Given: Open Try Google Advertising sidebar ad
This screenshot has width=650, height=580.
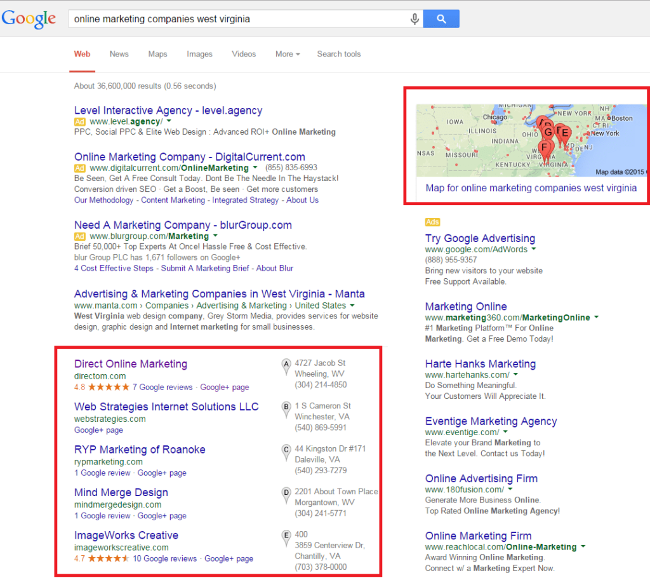Looking at the screenshot, I should [480, 238].
